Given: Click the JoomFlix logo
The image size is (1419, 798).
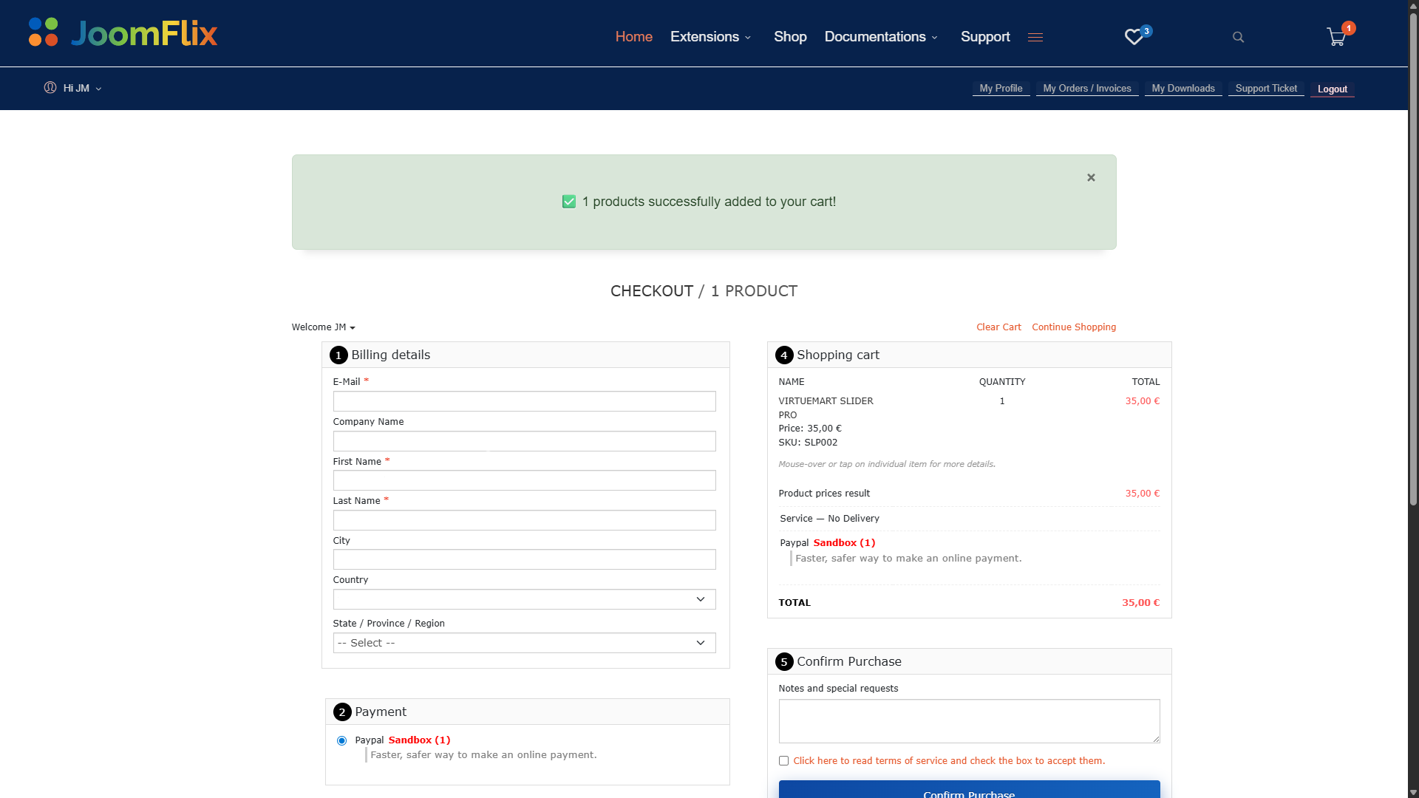Looking at the screenshot, I should 123,33.
